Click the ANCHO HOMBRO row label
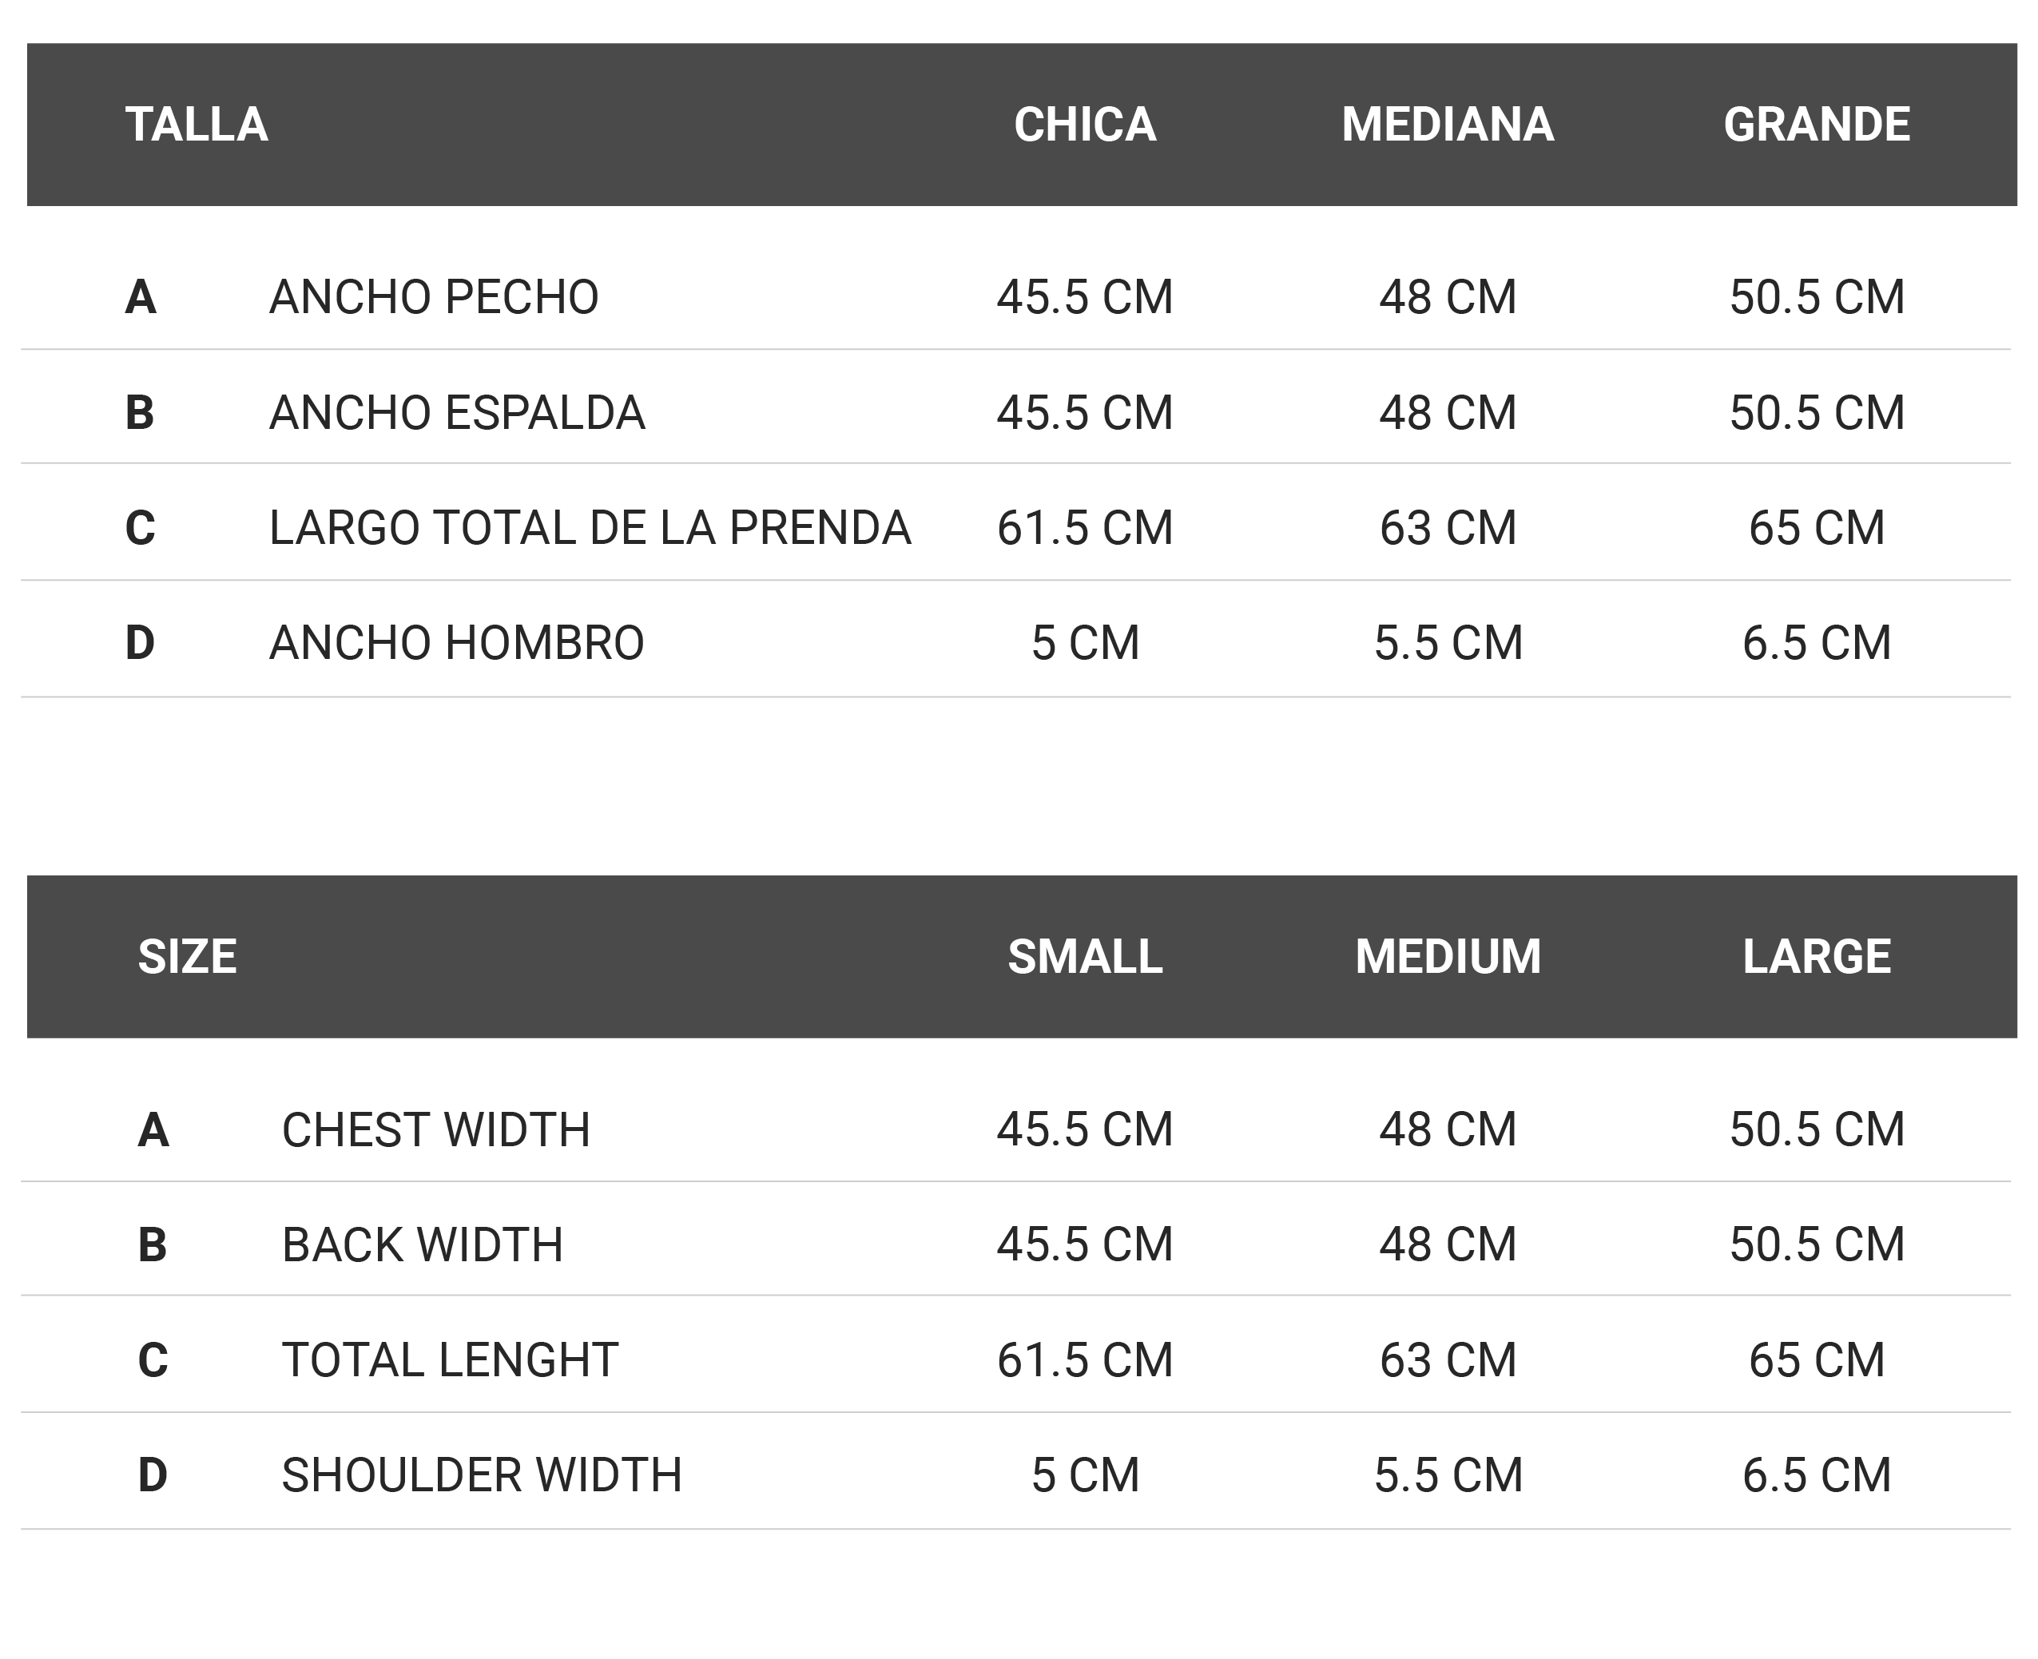Image resolution: width=2038 pixels, height=1659 pixels. (x=457, y=642)
